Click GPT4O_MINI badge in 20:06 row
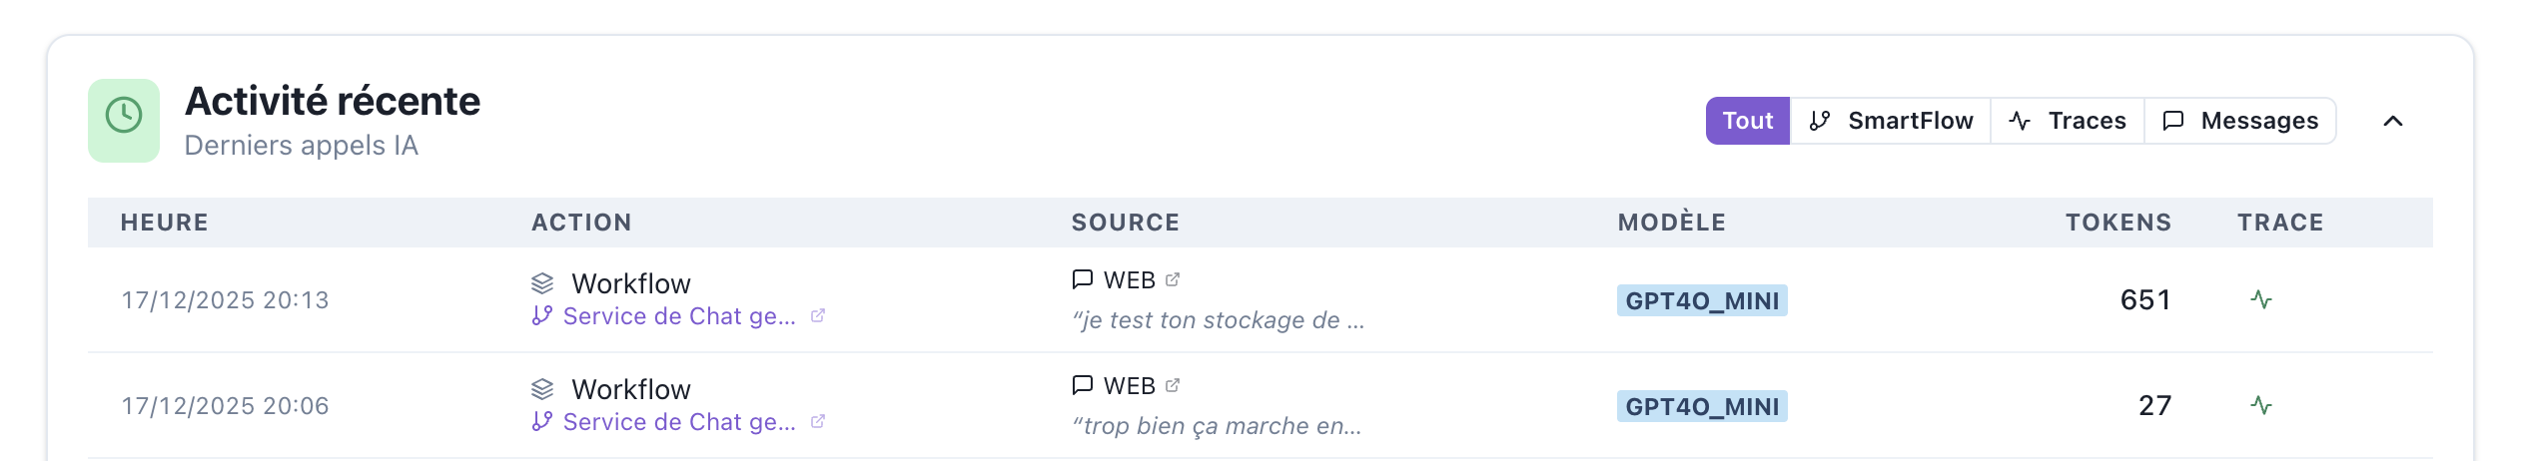2533x461 pixels. (x=1702, y=406)
